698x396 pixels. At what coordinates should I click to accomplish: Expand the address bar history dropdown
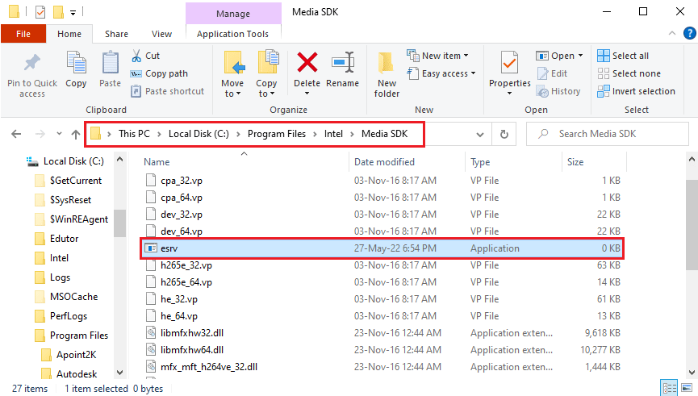(x=480, y=135)
